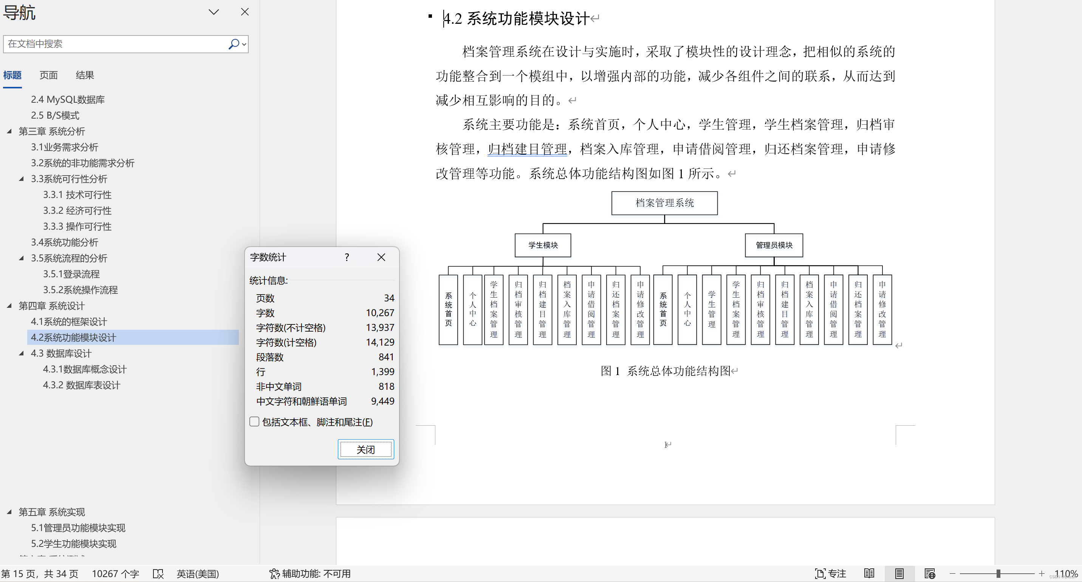Click 关闭 button in word count dialog

pos(365,449)
